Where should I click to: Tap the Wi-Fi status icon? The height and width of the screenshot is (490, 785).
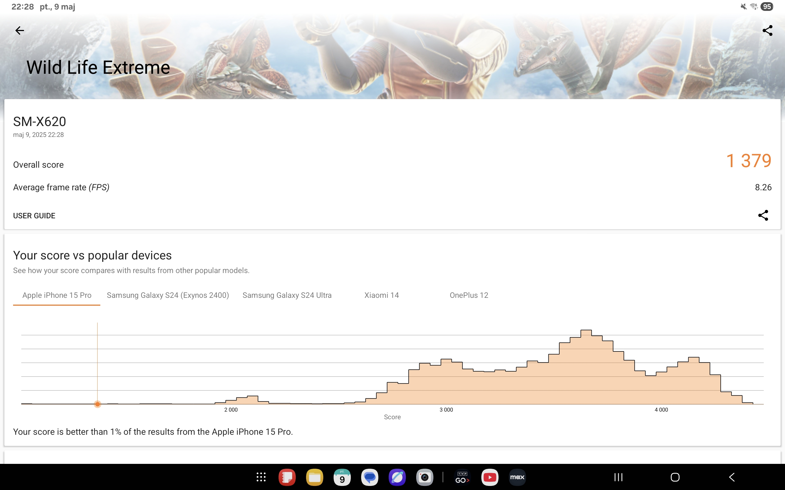pyautogui.click(x=754, y=7)
